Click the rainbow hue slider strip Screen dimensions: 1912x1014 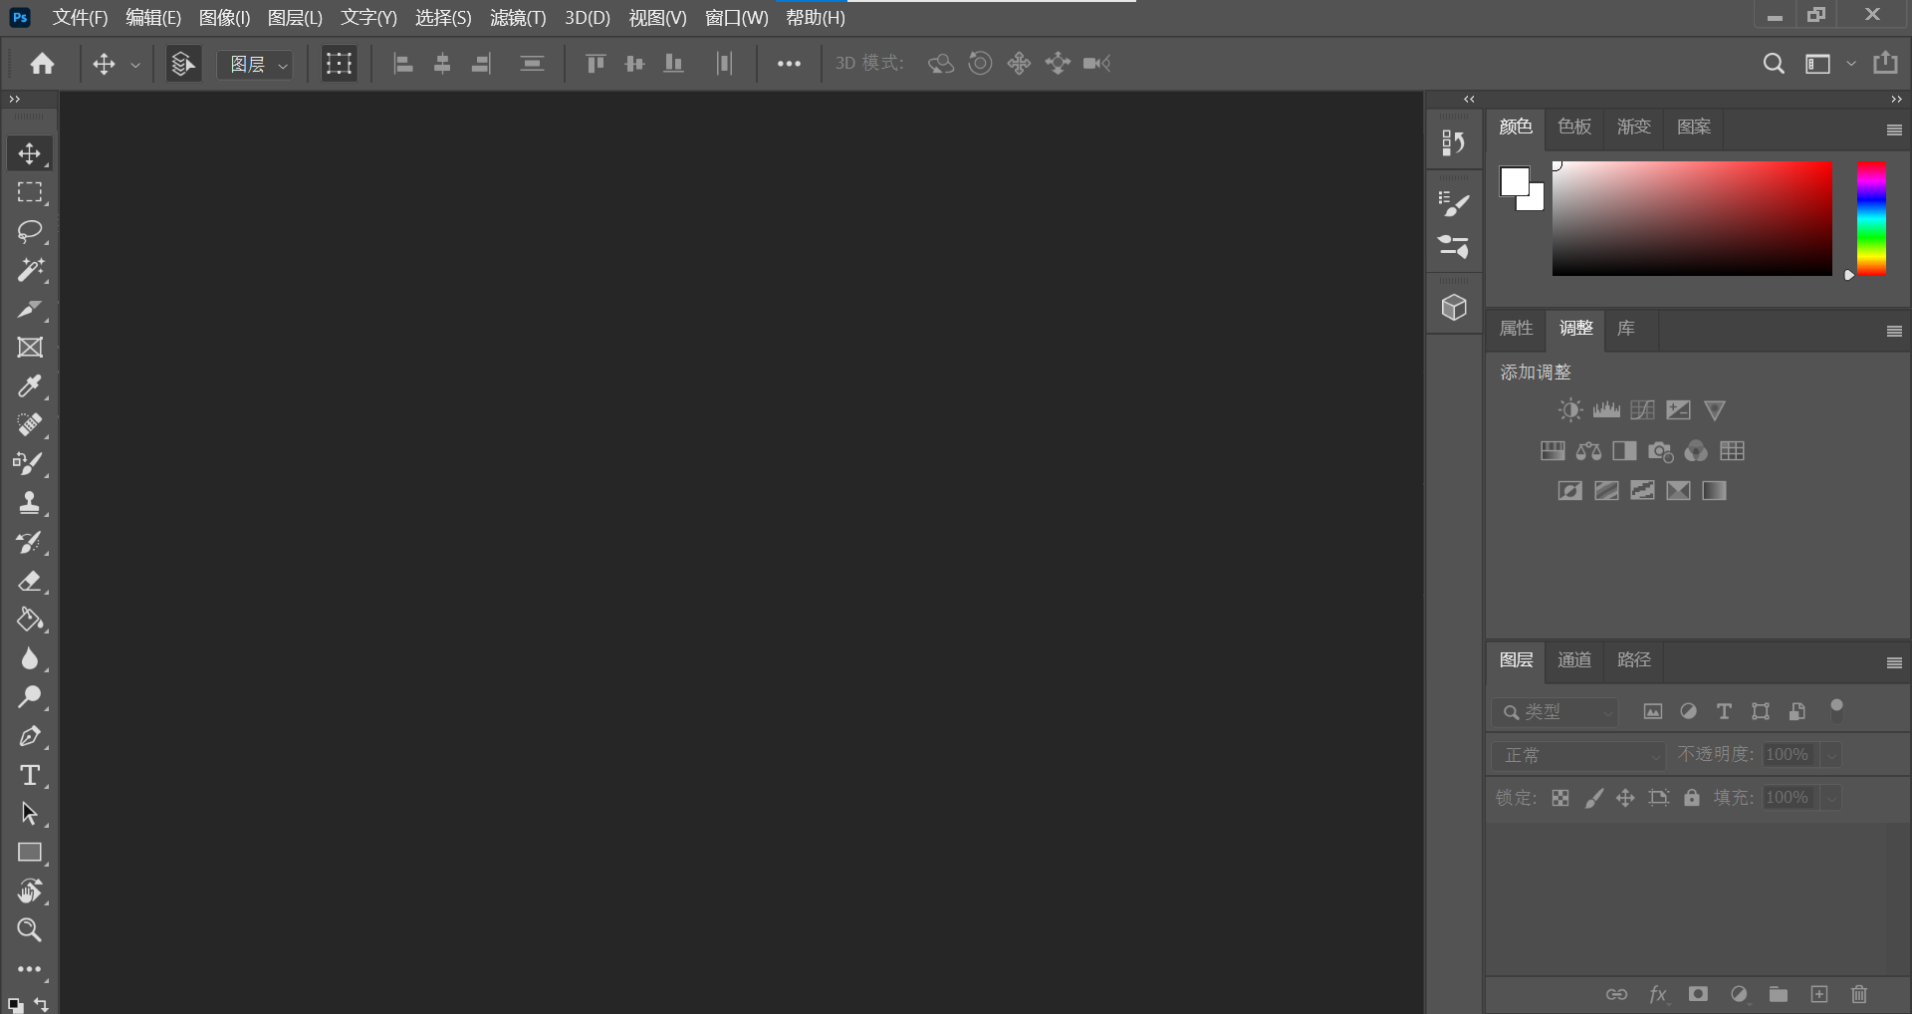tap(1871, 218)
